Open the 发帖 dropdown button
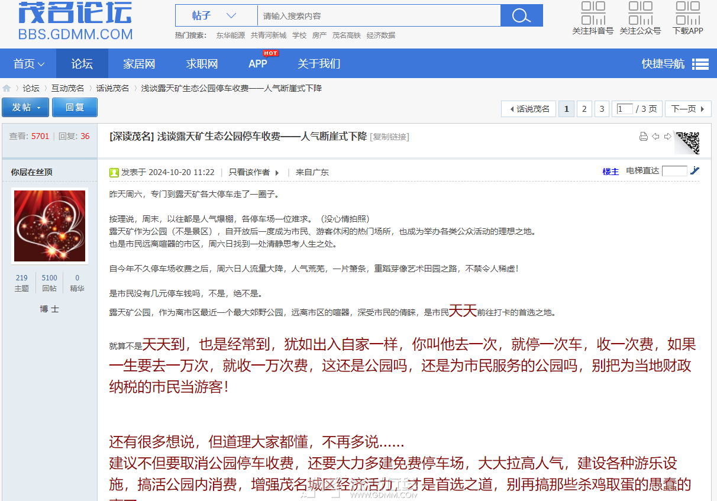Screen dimensions: 717x501 (25, 108)
